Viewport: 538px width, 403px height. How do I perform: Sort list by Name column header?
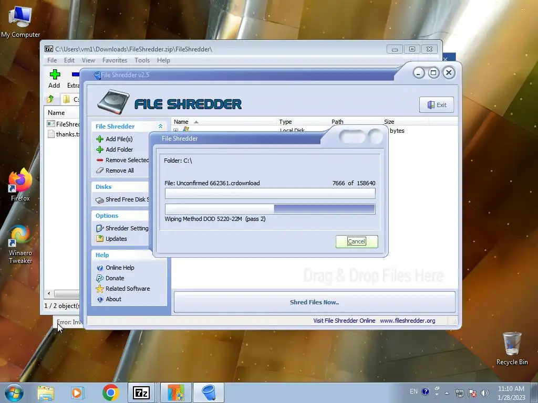pyautogui.click(x=223, y=122)
